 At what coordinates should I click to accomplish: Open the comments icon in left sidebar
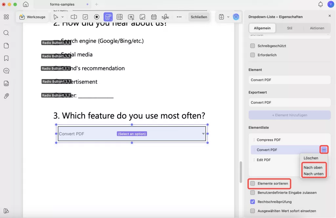pos(6,71)
